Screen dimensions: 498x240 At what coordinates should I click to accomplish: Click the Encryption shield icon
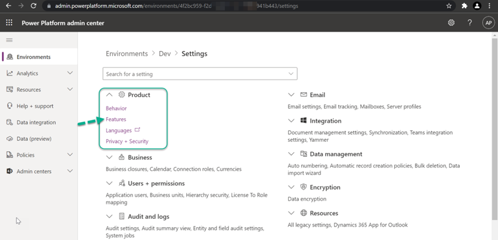pos(303,187)
